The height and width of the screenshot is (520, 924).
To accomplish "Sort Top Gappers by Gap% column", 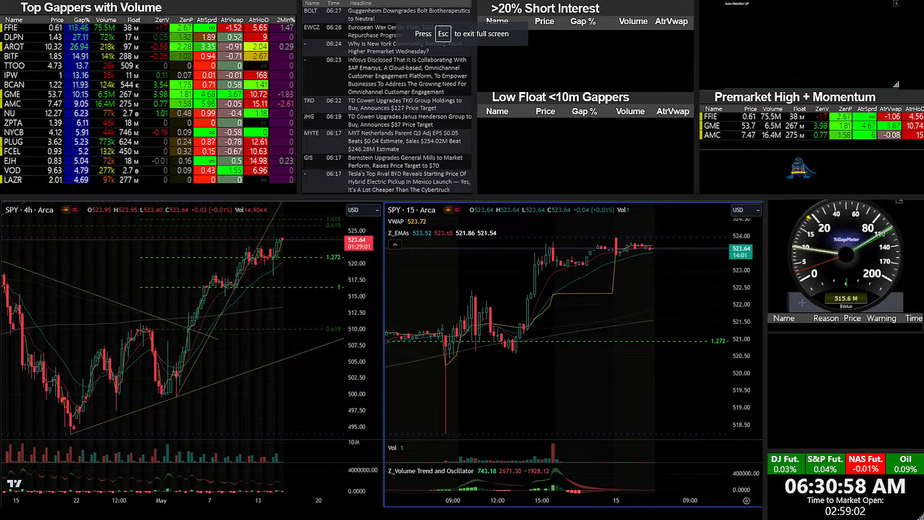I will point(81,20).
